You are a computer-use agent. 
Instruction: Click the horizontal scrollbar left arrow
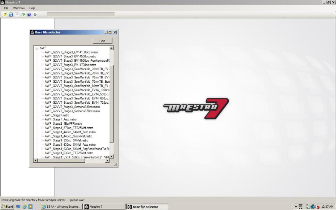coord(36,160)
